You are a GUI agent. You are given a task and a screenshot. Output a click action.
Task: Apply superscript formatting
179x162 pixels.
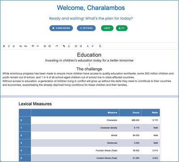point(93,46)
